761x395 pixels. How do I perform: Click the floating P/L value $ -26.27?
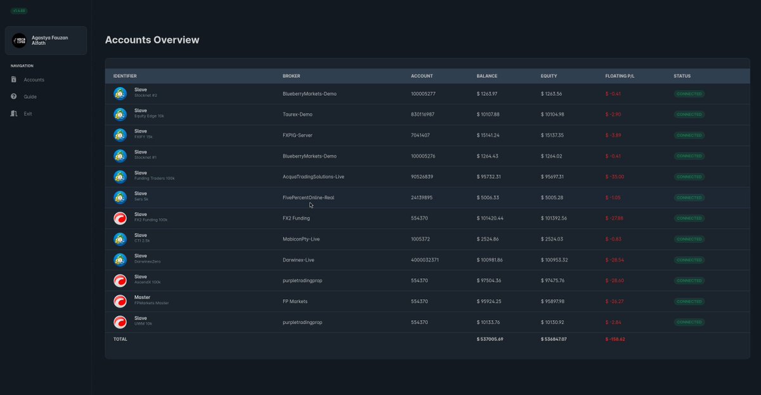coord(615,301)
